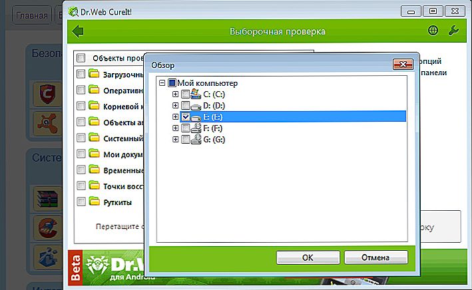Click the D: drive icon
This screenshot has height=290, width=472.
(x=196, y=106)
